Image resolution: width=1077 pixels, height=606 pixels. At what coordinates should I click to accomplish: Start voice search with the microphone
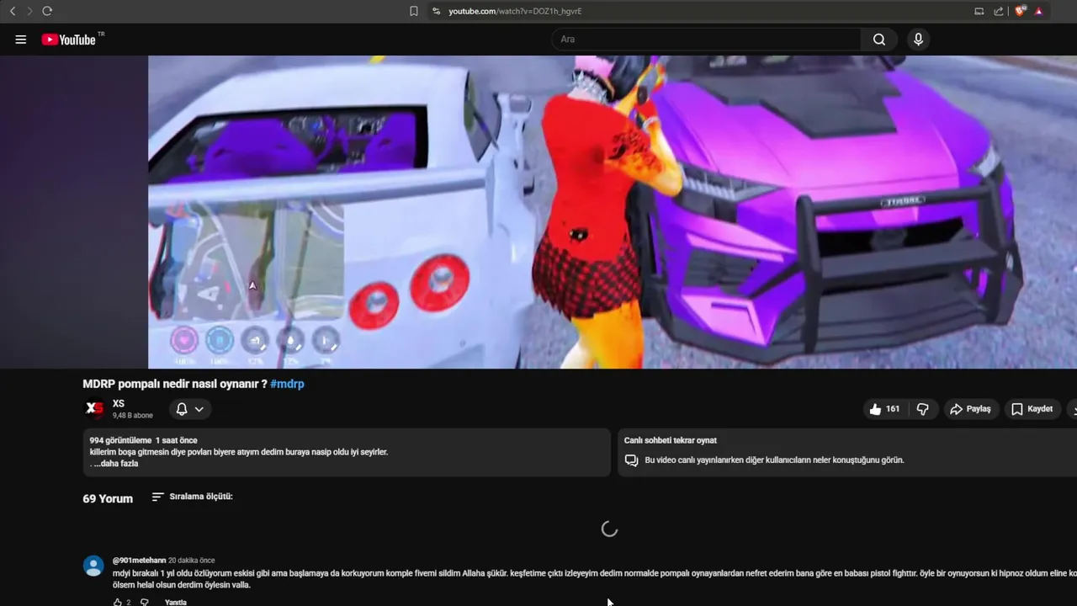918,40
